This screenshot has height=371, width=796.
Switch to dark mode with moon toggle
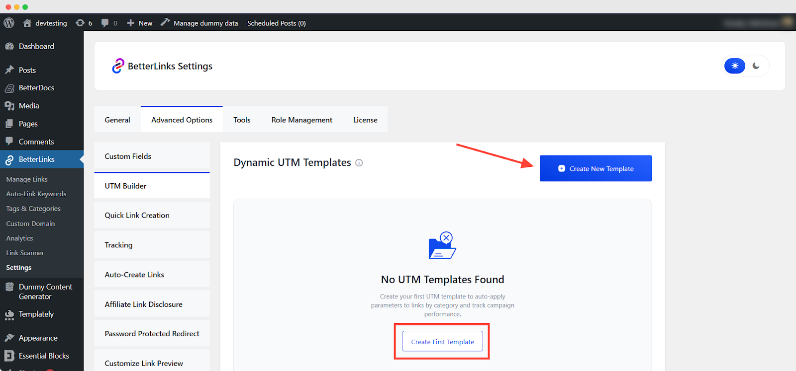[756, 66]
